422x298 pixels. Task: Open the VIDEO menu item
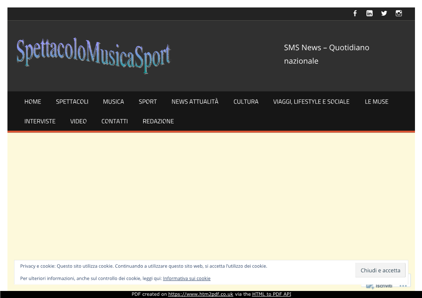click(78, 121)
